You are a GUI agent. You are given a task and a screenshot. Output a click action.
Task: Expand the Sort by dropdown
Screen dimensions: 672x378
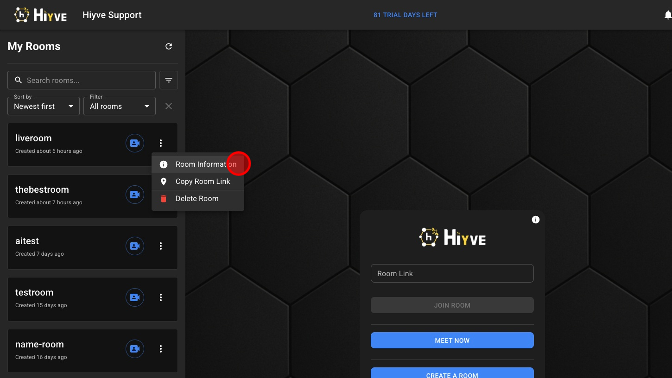44,106
